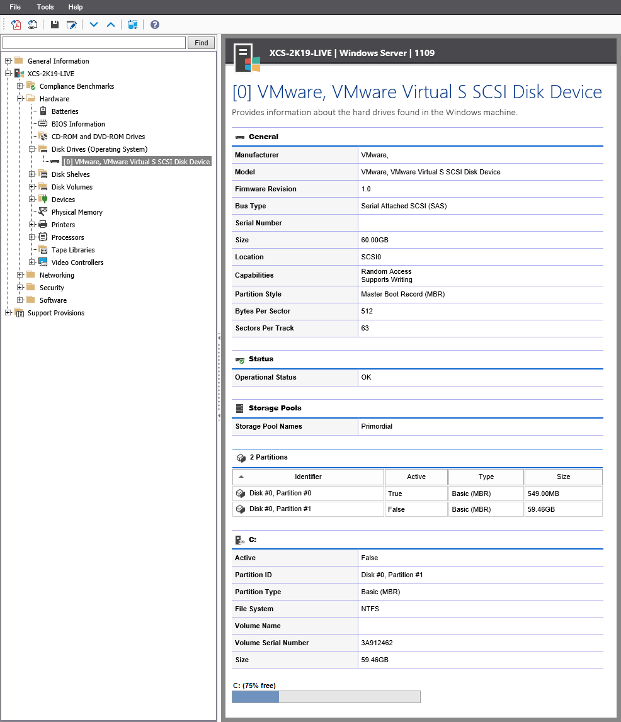This screenshot has width=621, height=722.
Task: Click the Master Boot Record (MBR) value
Action: pos(403,294)
